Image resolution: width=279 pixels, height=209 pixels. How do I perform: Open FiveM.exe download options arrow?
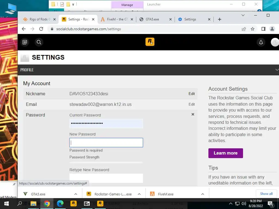pyautogui.click(x=202, y=194)
